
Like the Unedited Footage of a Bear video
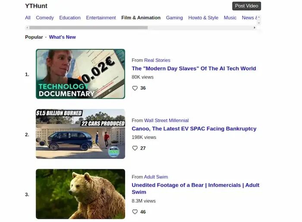(x=135, y=212)
